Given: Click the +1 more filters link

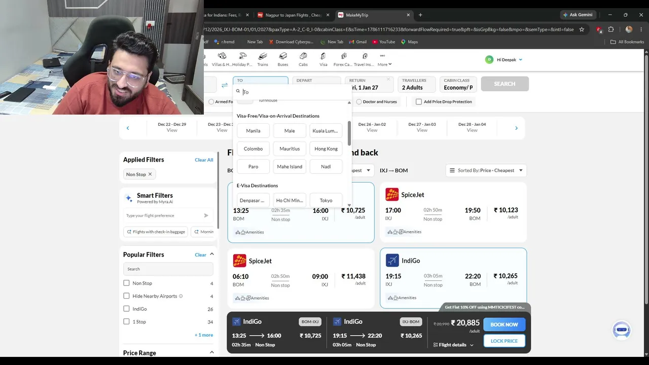Looking at the screenshot, I should pos(204,335).
